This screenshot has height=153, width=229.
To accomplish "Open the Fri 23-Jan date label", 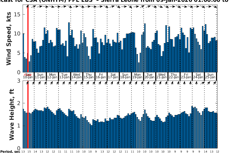I will 186,76.
